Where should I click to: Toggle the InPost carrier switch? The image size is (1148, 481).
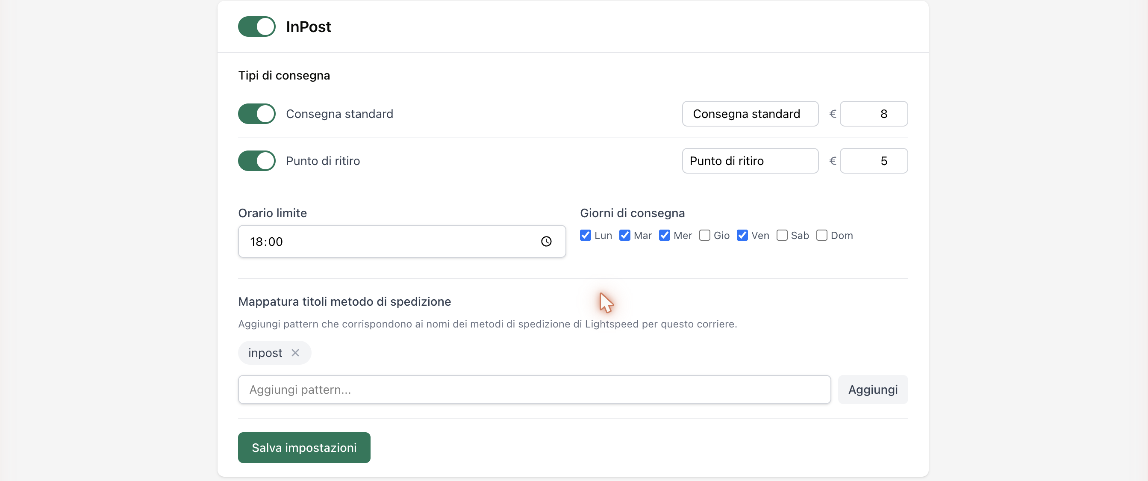[257, 27]
